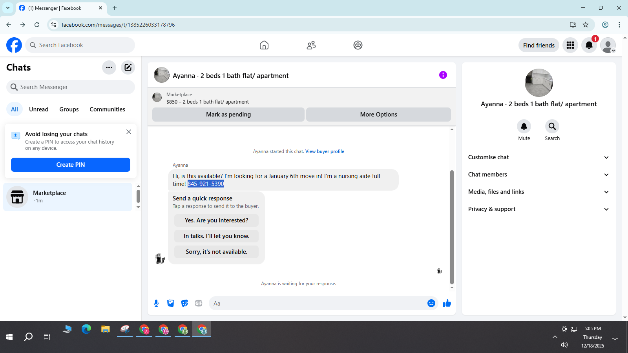Expand Media, files and links section

[539, 192]
